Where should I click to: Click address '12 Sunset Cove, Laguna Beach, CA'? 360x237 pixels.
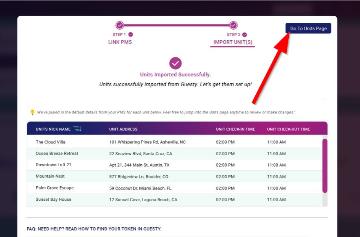[x=143, y=200]
